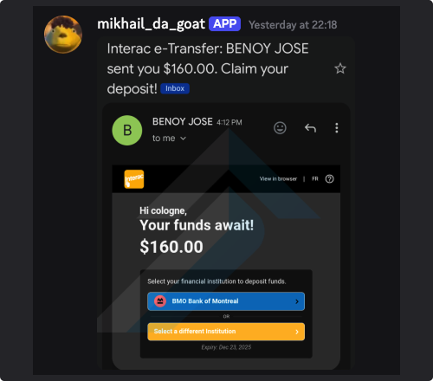Select BMO Bank of Montreal button
This screenshot has width=433, height=381.
[226, 301]
